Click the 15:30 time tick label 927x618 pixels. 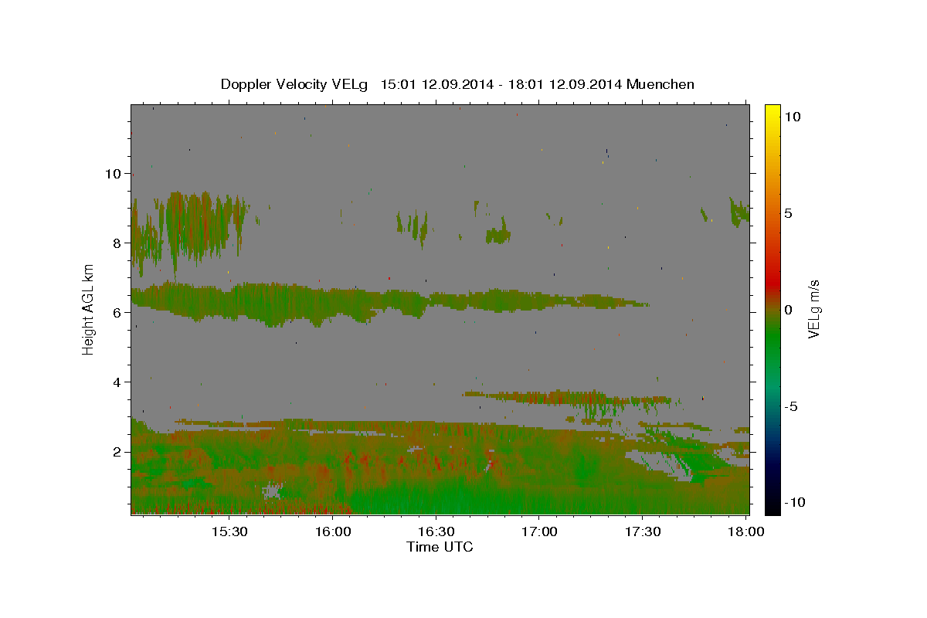229,531
